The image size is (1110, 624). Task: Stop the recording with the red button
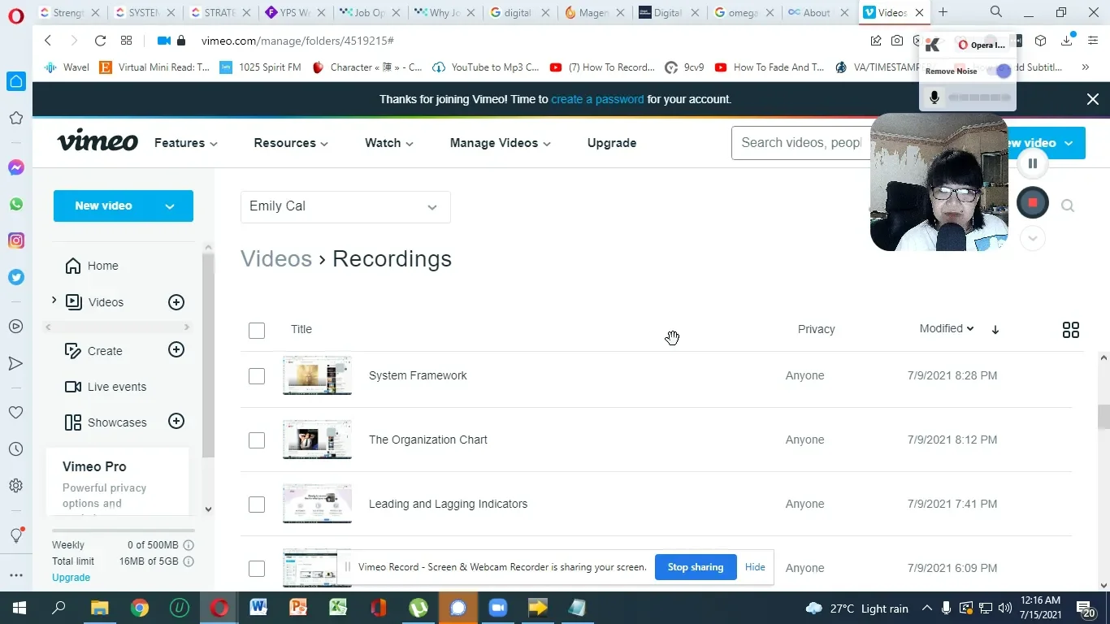click(1033, 202)
